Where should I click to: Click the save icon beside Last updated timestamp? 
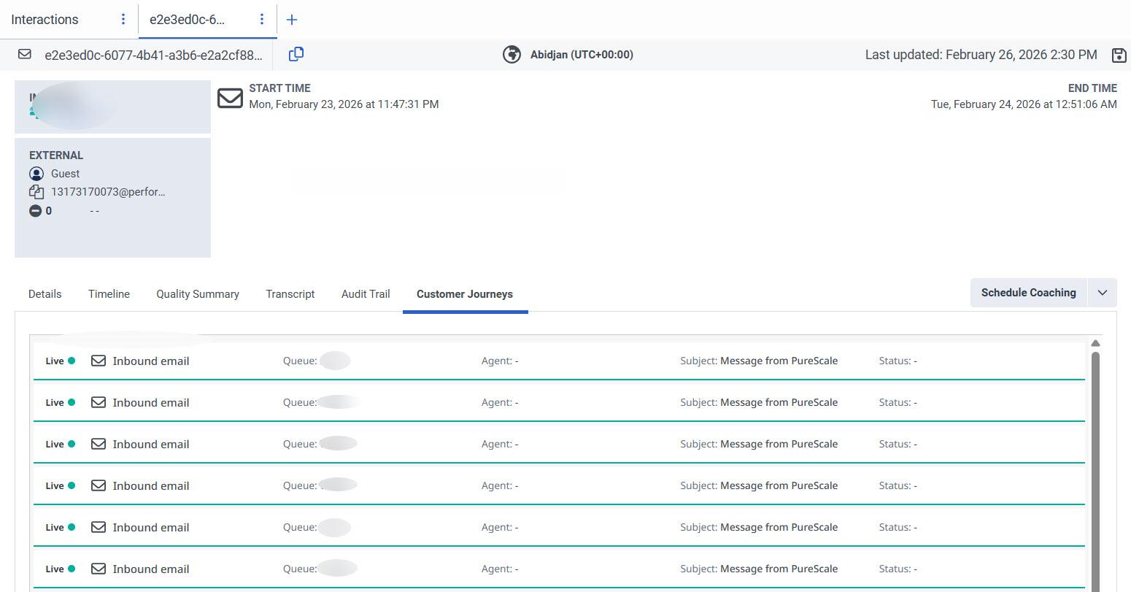(x=1119, y=54)
